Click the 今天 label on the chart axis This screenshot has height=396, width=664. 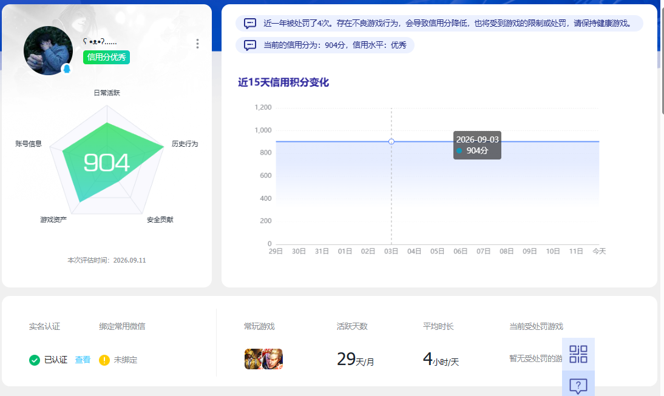pyautogui.click(x=599, y=251)
